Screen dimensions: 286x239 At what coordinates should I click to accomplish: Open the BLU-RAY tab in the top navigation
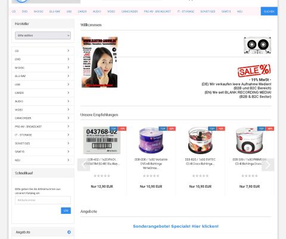click(55, 11)
